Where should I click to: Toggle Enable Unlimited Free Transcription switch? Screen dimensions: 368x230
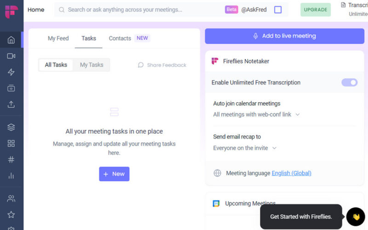[349, 82]
